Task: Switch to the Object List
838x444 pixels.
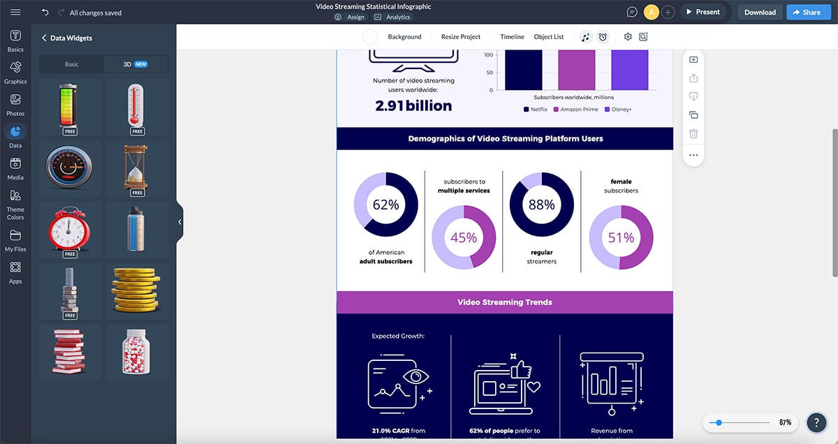Action: [x=549, y=36]
